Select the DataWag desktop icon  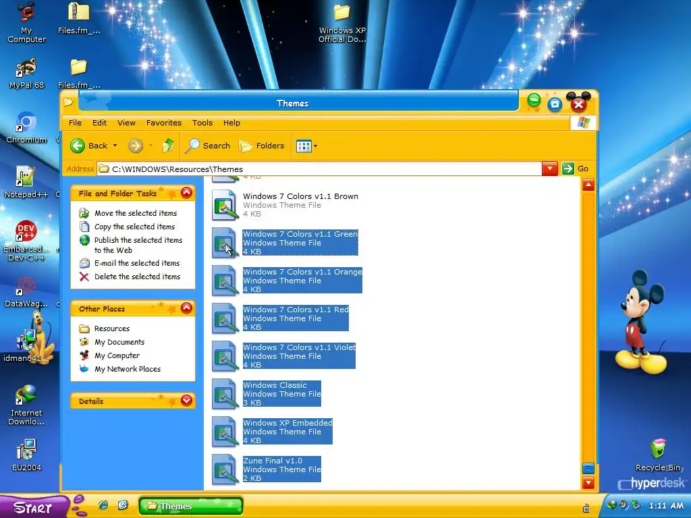pyautogui.click(x=26, y=291)
